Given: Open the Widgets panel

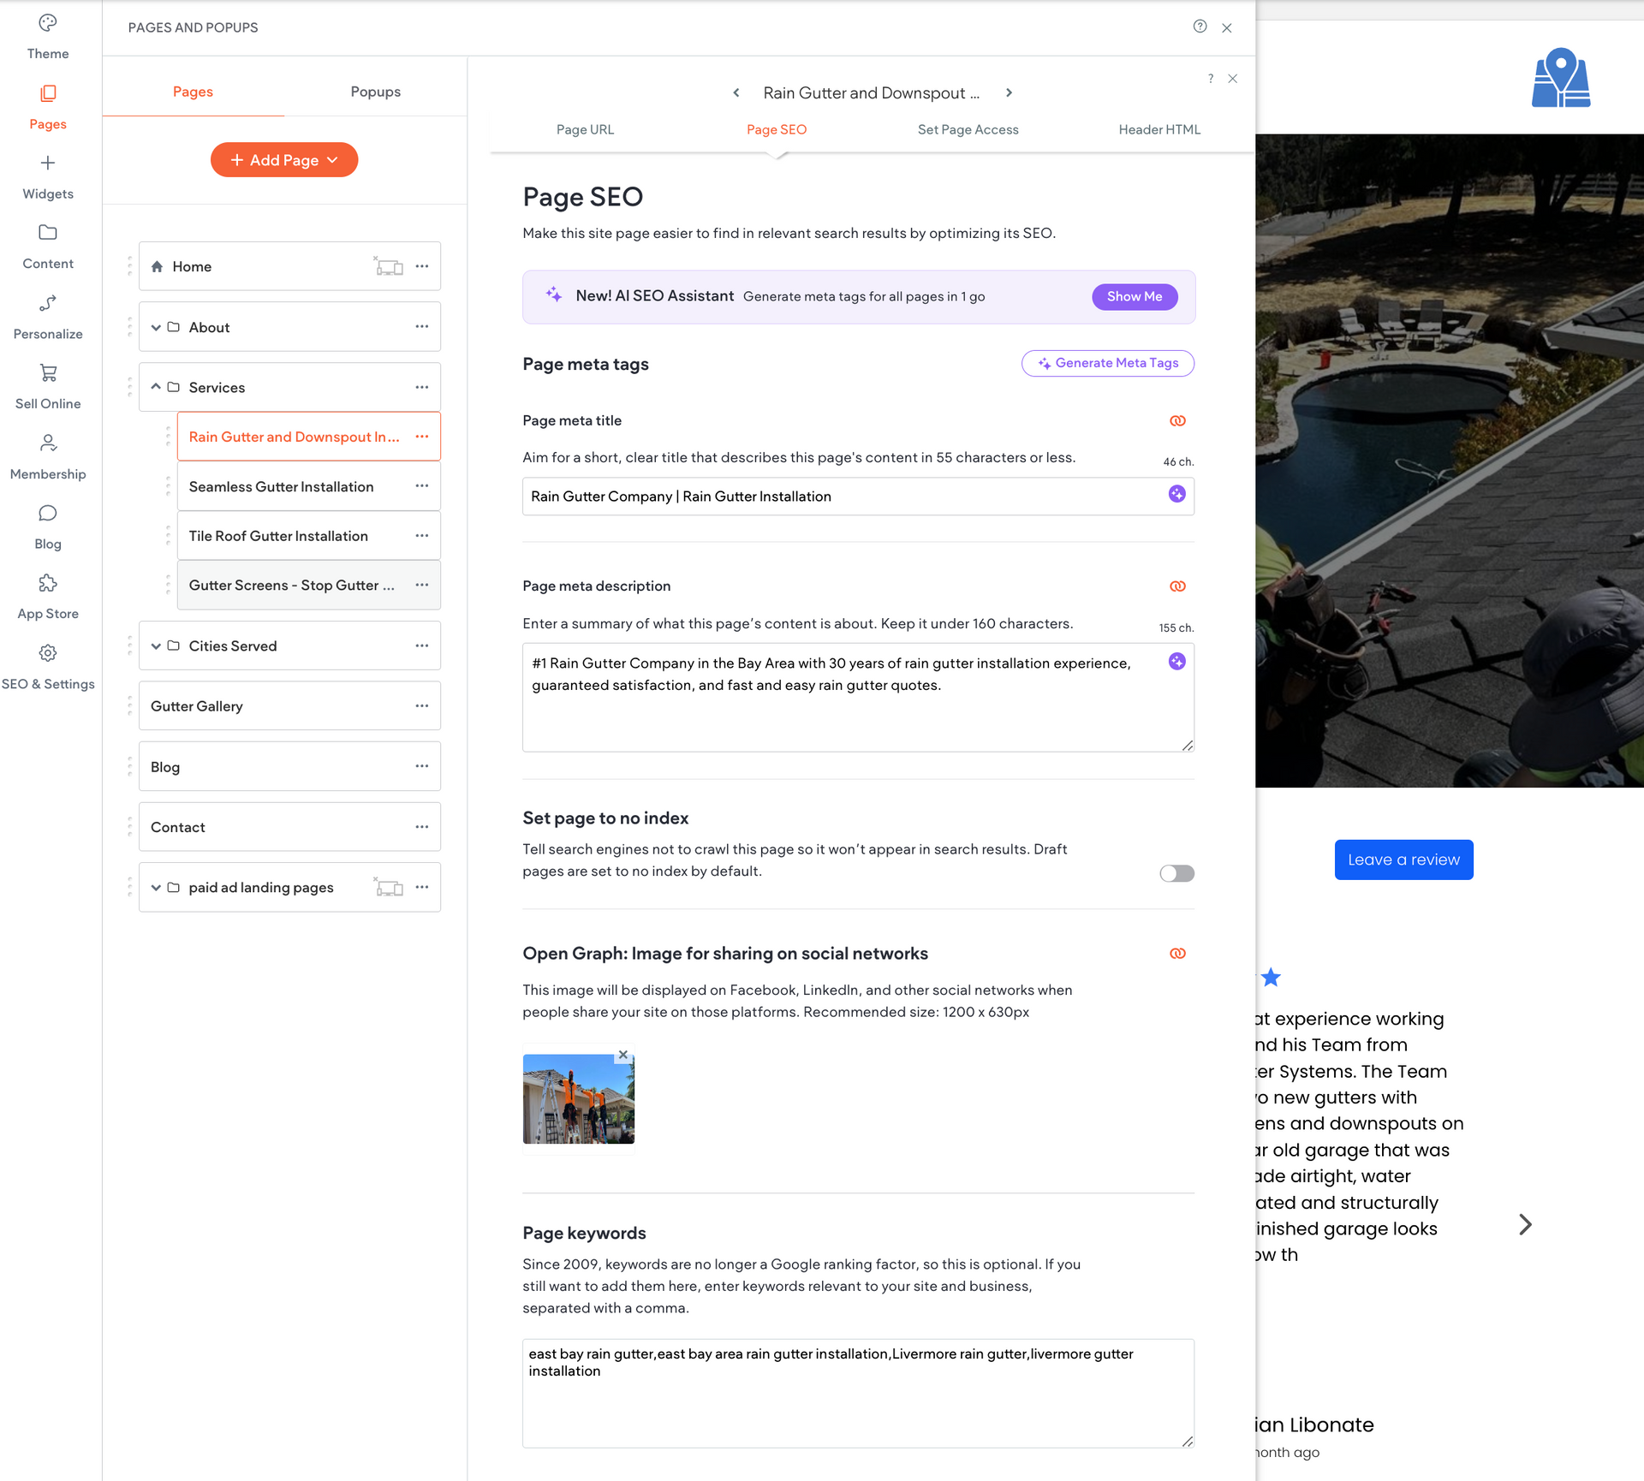Looking at the screenshot, I should pyautogui.click(x=48, y=177).
